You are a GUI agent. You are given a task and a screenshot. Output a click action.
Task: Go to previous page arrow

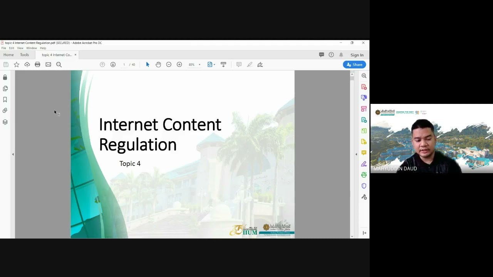point(102,65)
